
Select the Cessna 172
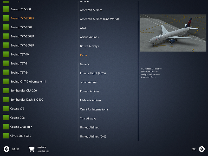click(17, 108)
